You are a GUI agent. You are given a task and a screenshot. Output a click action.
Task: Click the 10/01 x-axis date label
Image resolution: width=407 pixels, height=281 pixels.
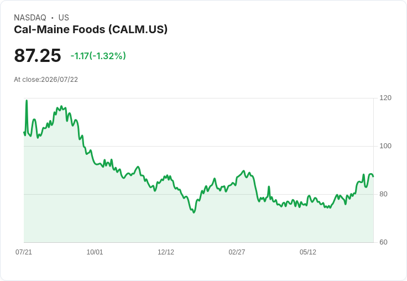tap(95, 252)
